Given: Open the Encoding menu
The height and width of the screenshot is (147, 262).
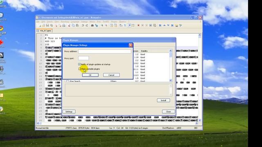Looking at the screenshot, I should (x=65, y=22).
